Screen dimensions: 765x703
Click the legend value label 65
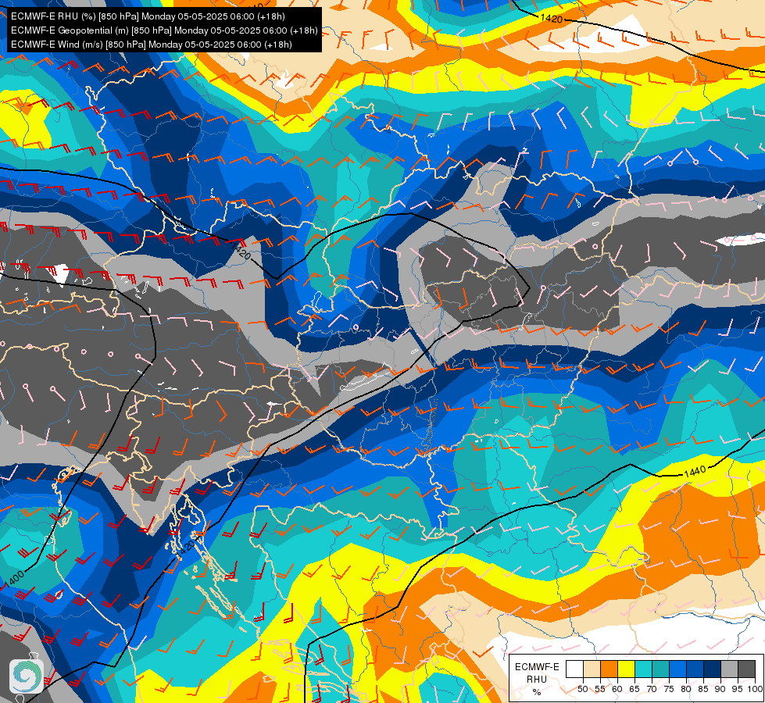(635, 689)
